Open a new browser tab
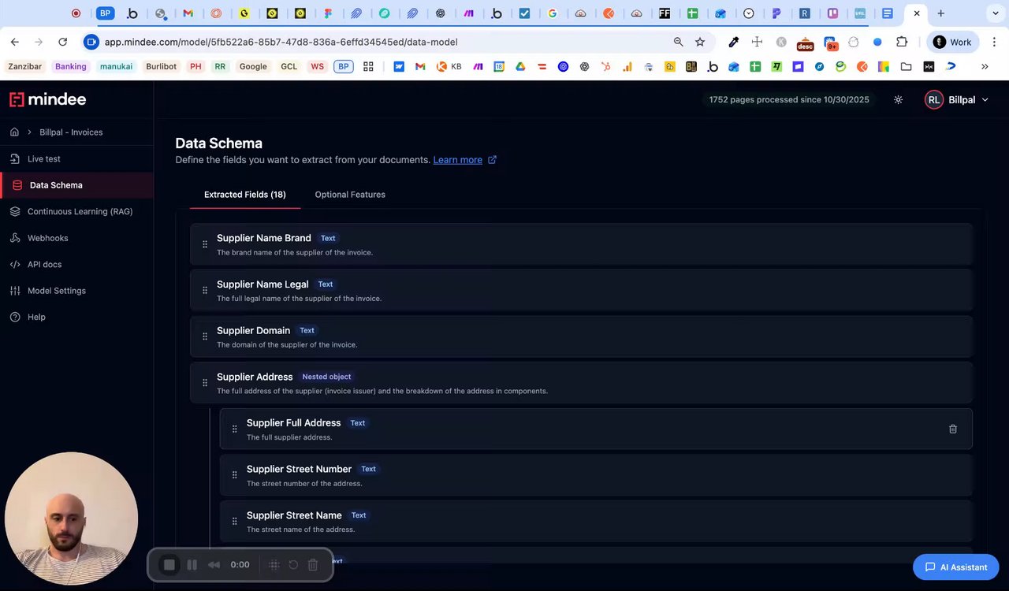Viewport: 1009px width, 591px height. (940, 13)
